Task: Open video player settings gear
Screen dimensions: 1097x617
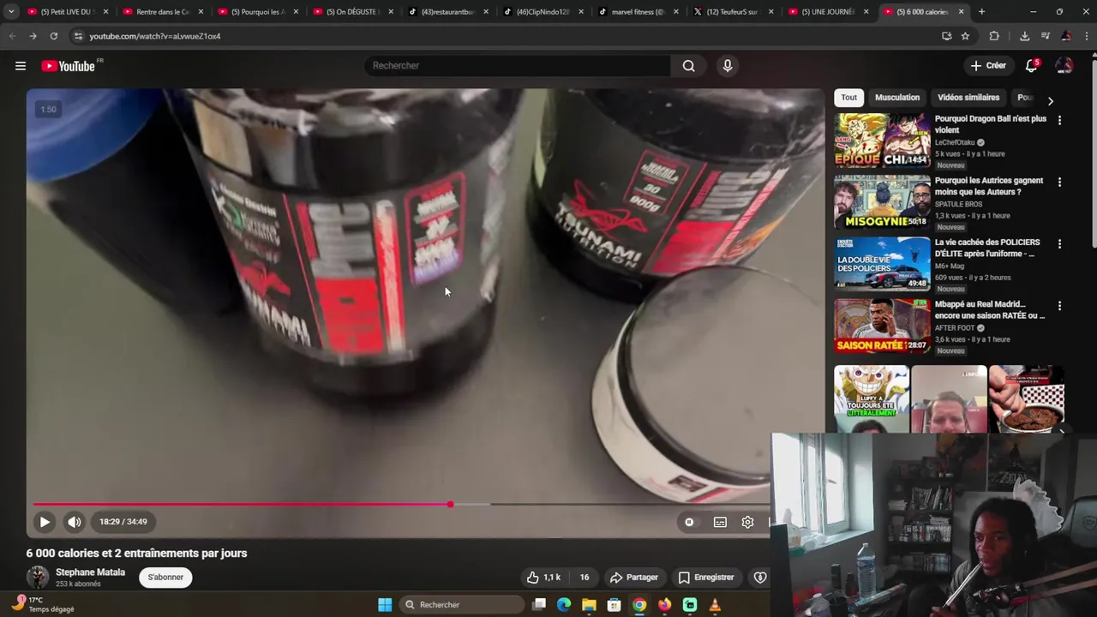Action: click(747, 522)
